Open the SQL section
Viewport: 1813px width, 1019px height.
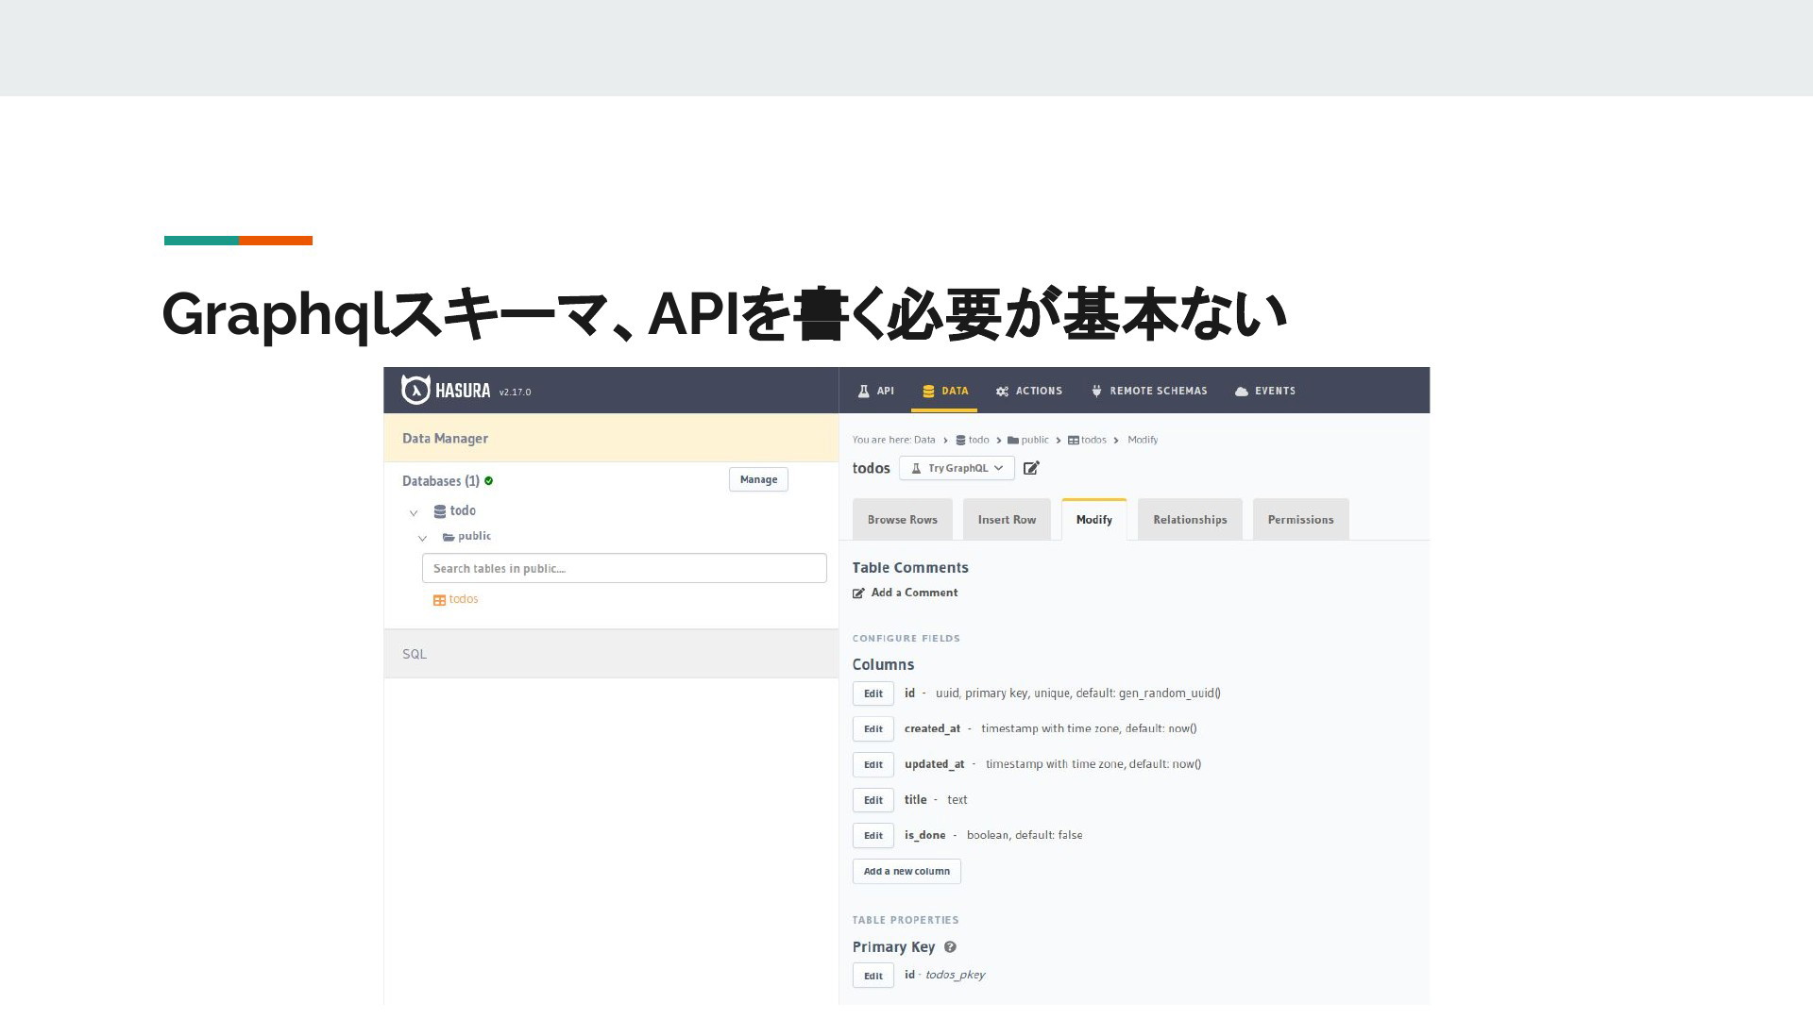click(x=611, y=654)
